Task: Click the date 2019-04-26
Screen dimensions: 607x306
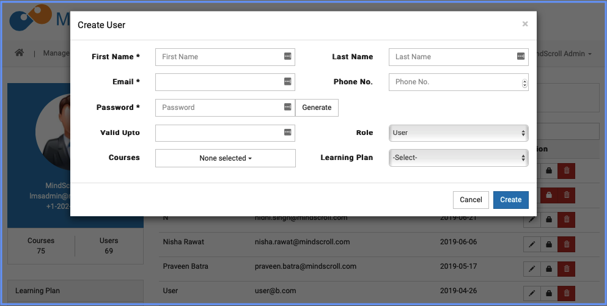Action: [x=458, y=291]
